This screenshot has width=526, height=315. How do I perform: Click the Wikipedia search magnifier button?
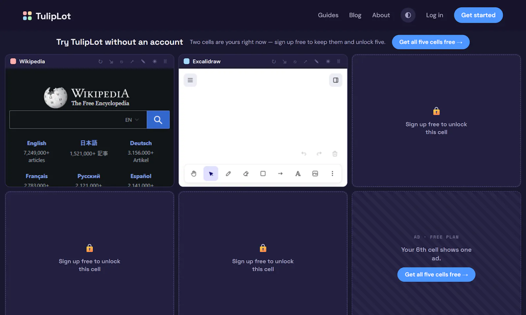(x=158, y=119)
